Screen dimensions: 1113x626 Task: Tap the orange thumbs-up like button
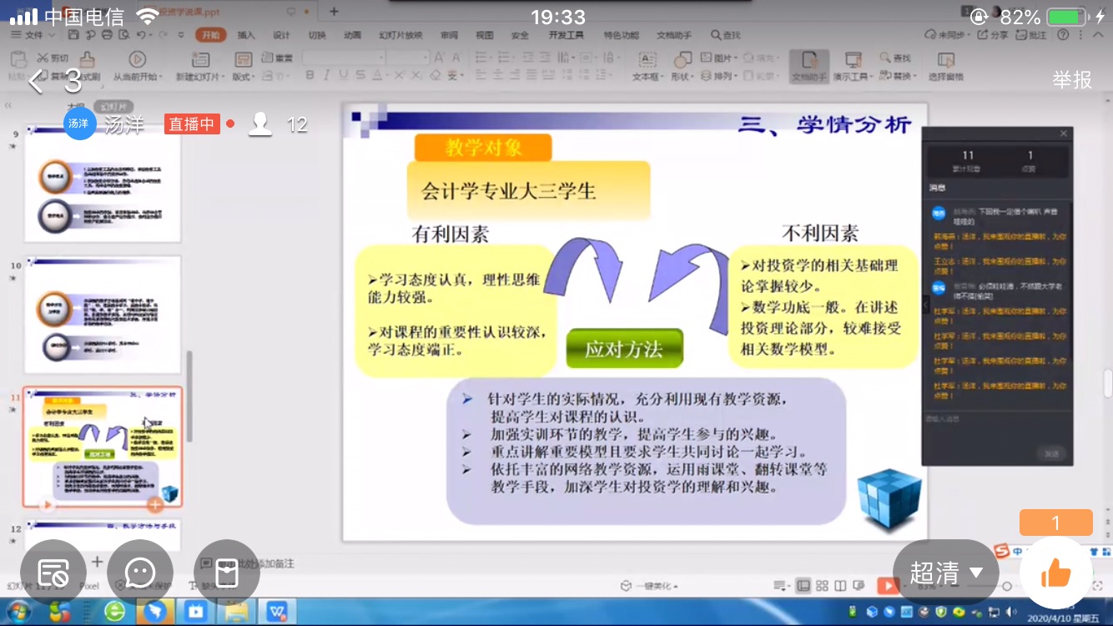pos(1055,573)
